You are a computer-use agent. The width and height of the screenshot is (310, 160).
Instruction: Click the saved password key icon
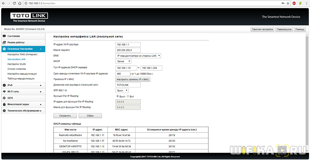pos(283,3)
